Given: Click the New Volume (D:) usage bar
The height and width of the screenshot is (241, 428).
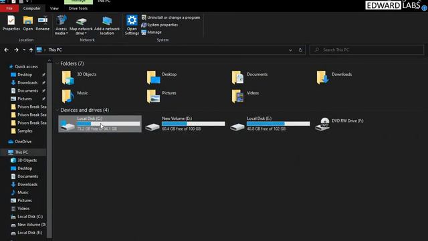Looking at the screenshot, I should click(x=193, y=124).
